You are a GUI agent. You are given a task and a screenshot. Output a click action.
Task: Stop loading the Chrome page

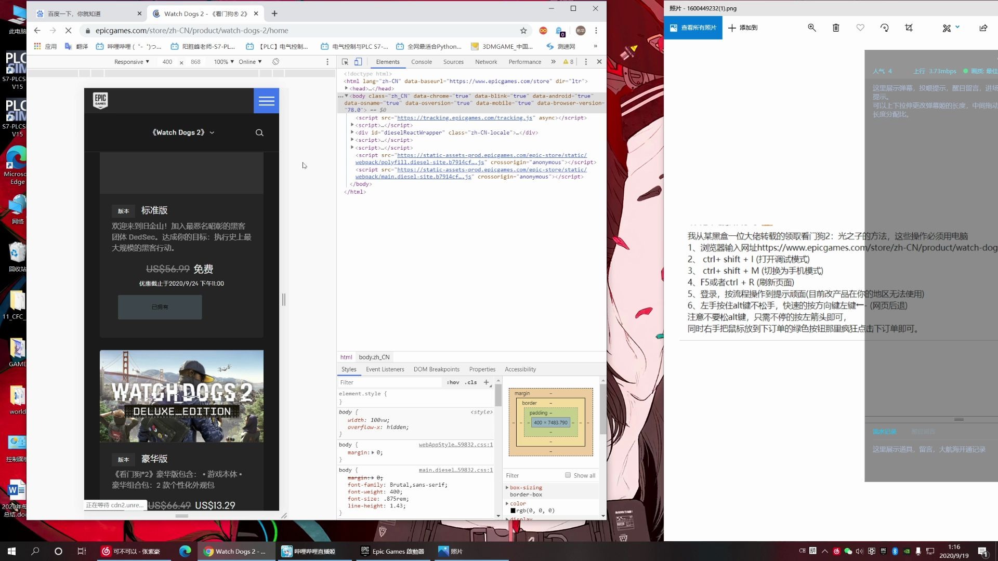[x=68, y=31]
